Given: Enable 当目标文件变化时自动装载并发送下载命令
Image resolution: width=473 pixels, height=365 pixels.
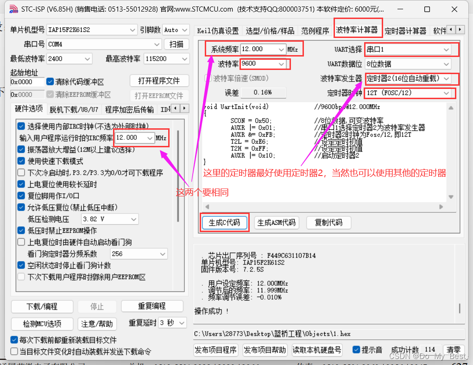Looking at the screenshot, I should tap(14, 352).
